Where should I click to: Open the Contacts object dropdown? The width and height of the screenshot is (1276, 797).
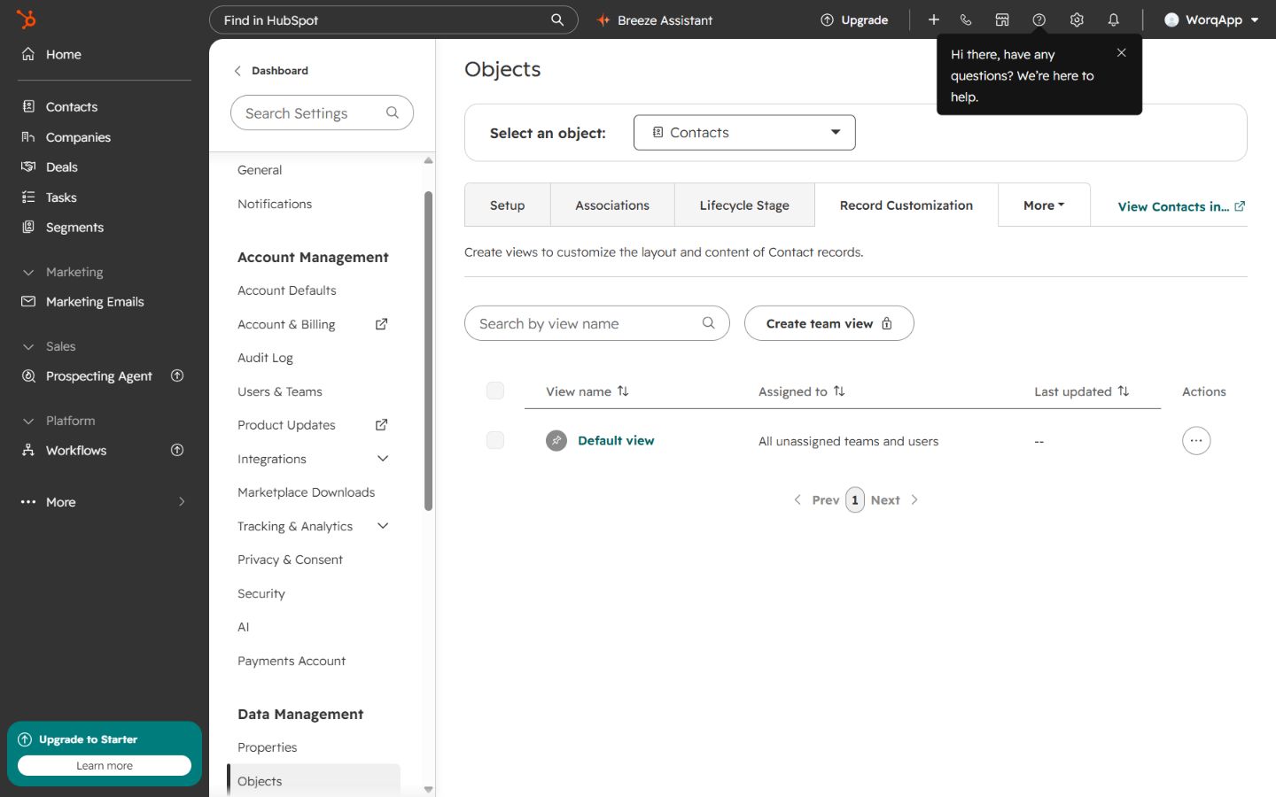coord(744,132)
